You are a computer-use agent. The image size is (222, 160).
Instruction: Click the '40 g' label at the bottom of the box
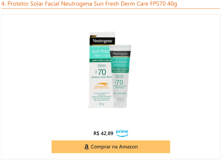[x=101, y=104]
